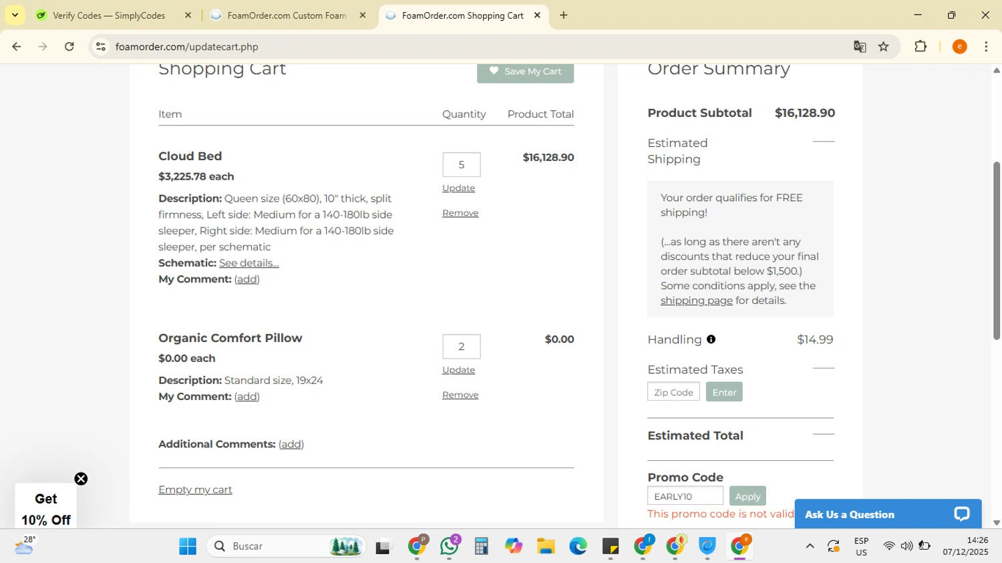Image resolution: width=1002 pixels, height=563 pixels.
Task: Close the FoamOrder.com Custom Foam tab
Action: point(363,15)
